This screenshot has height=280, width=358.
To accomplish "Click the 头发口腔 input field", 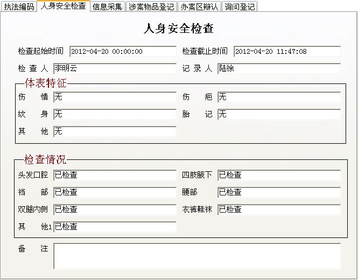I will click(x=115, y=175).
